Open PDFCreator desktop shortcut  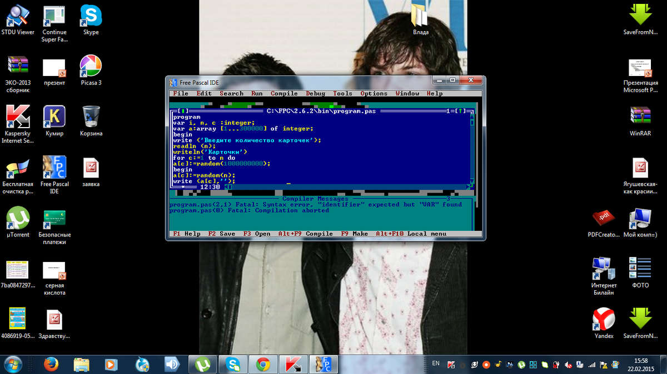coord(604,223)
